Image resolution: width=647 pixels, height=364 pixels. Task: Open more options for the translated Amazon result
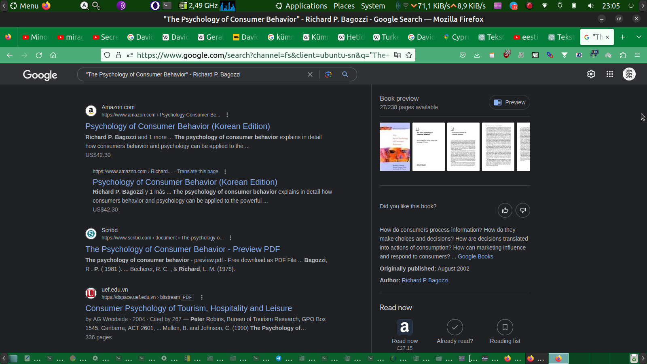click(x=225, y=171)
